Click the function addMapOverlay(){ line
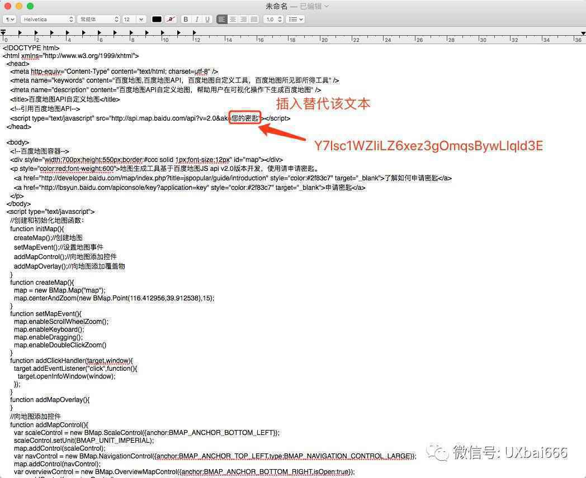This screenshot has height=478, width=586. 50,400
